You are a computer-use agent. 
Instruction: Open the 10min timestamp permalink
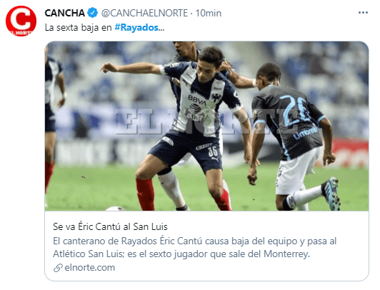pyautogui.click(x=208, y=13)
